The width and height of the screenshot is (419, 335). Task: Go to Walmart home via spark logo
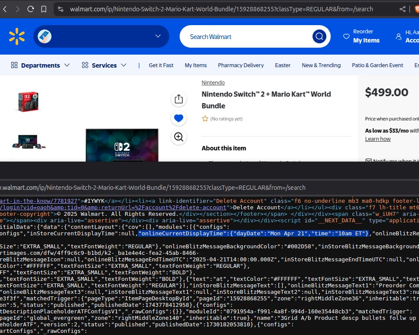click(17, 36)
